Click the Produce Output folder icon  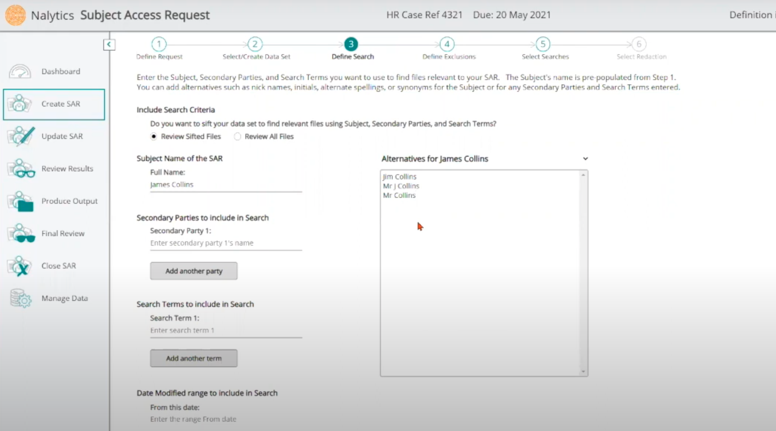point(21,201)
